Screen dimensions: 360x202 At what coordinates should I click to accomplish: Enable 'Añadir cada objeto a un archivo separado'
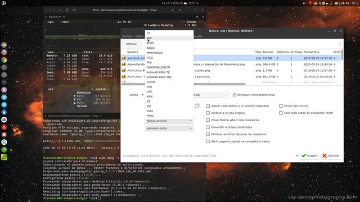(x=208, y=106)
